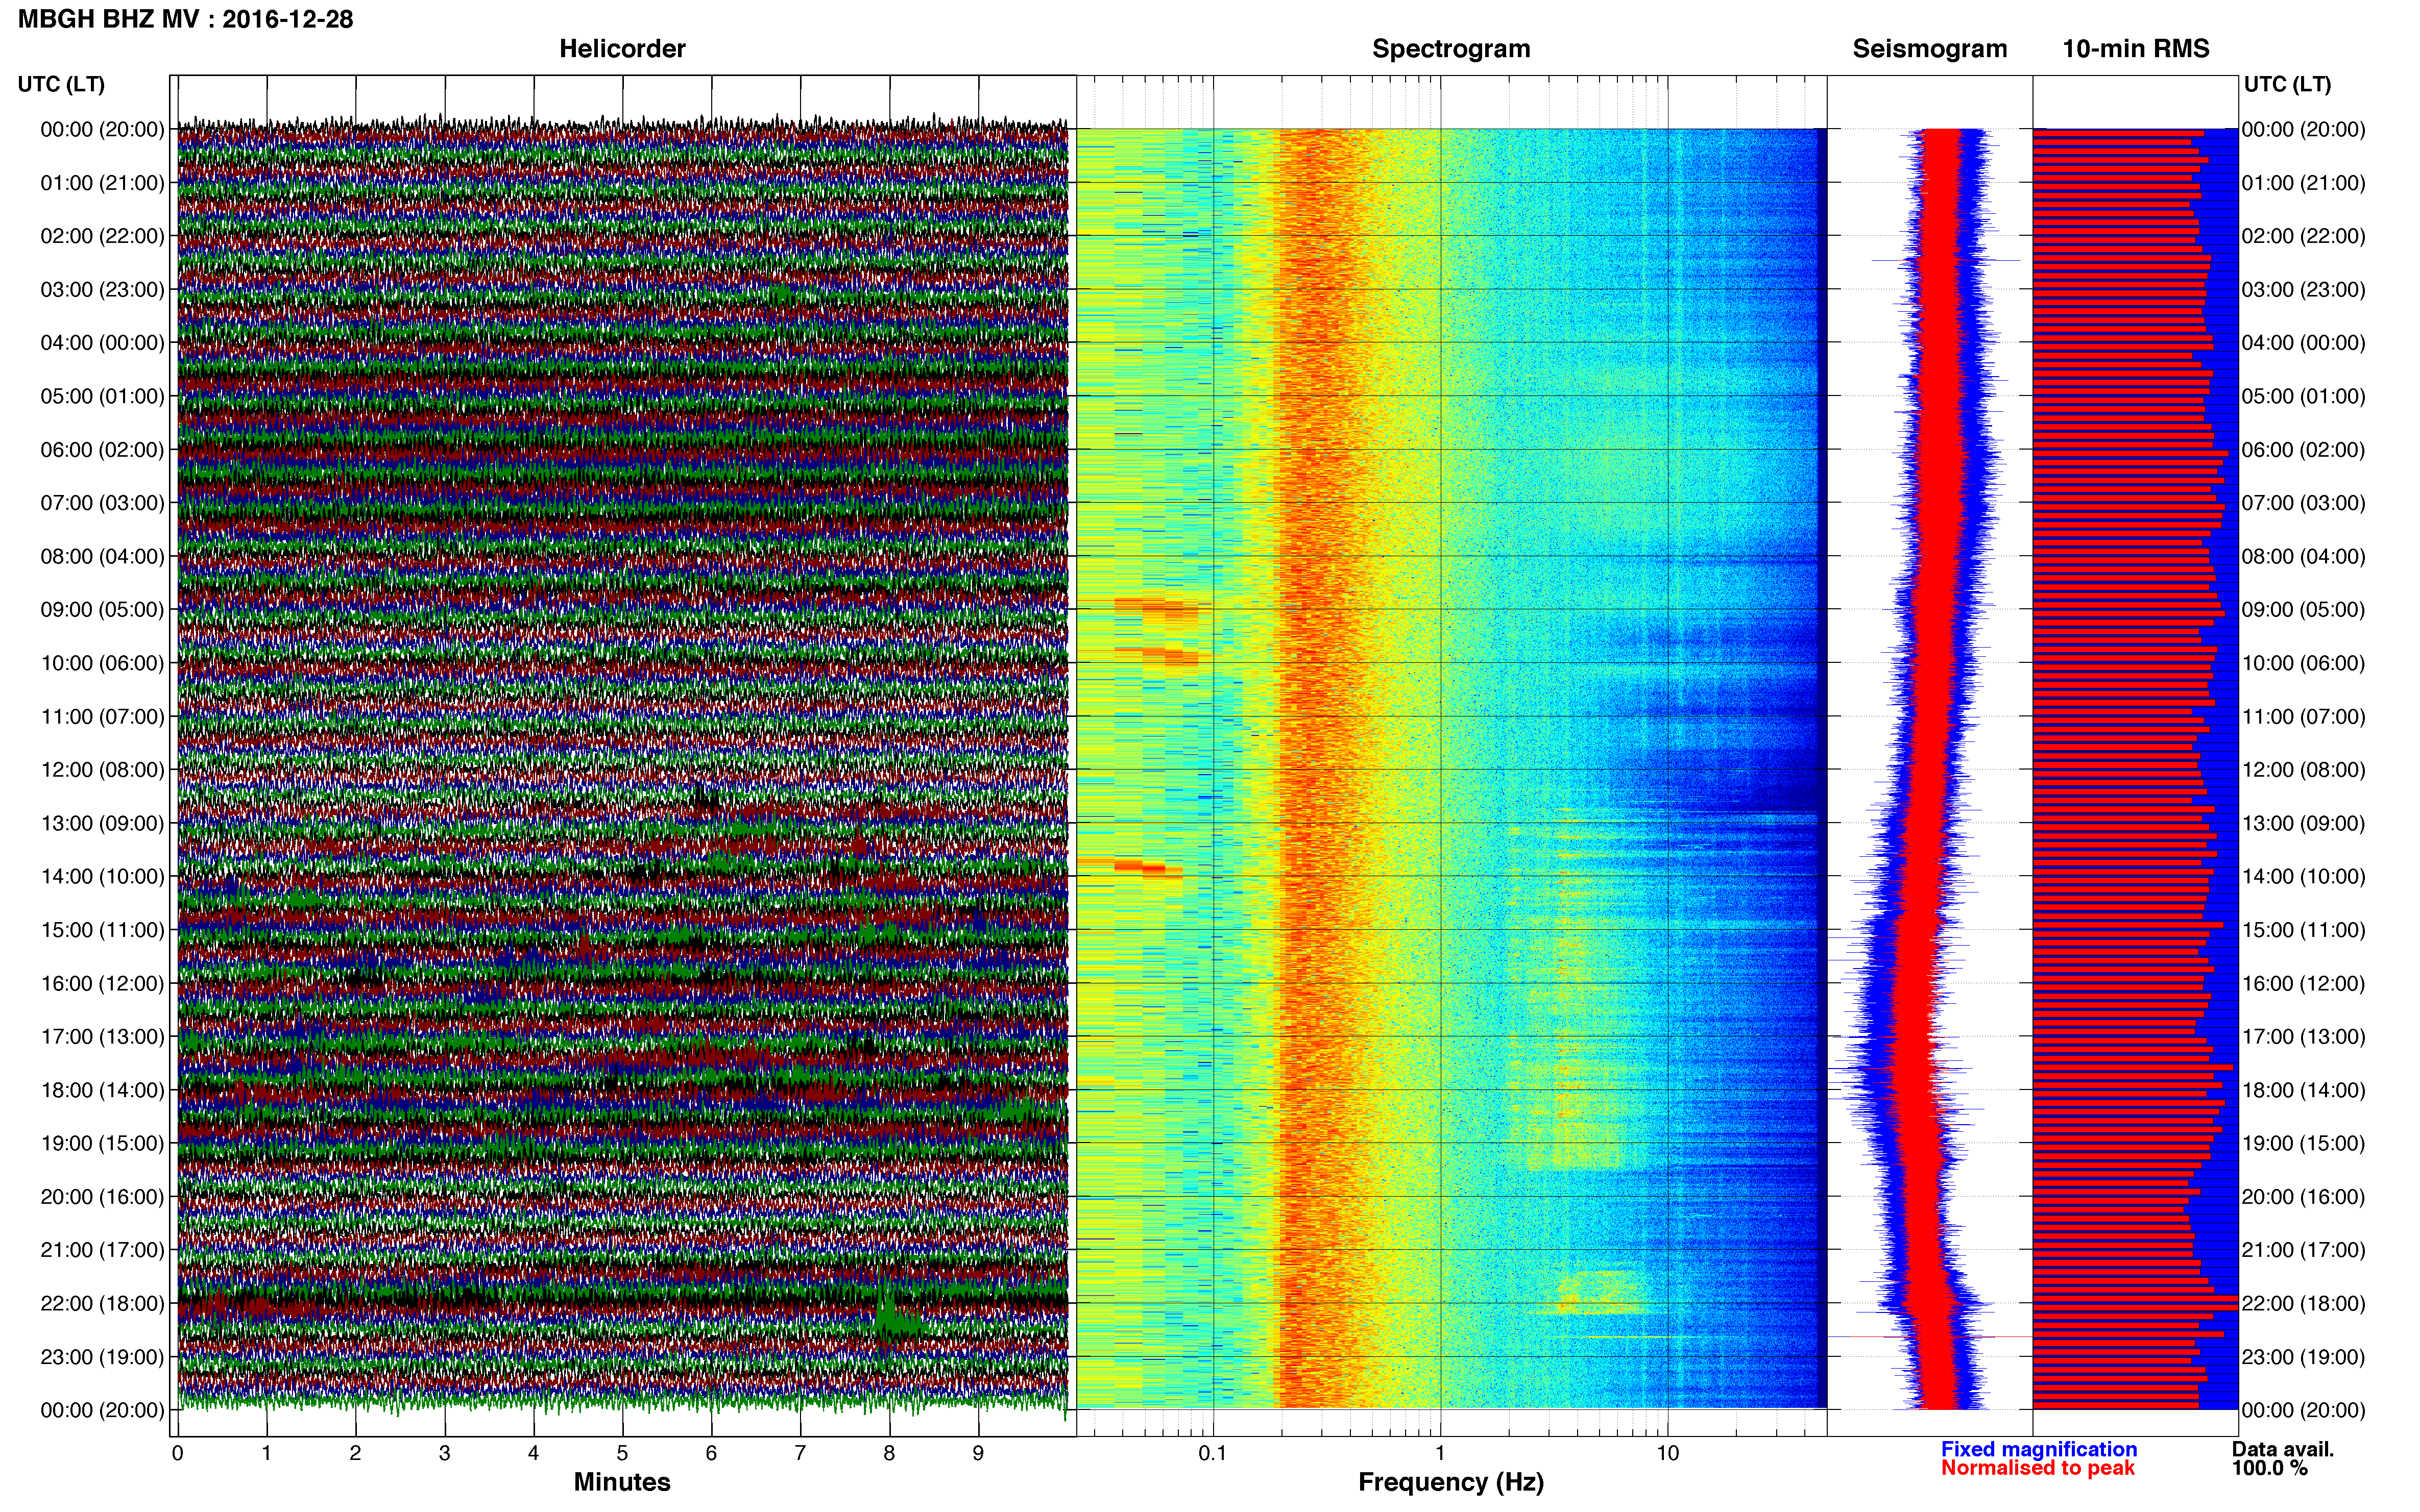Click left time label '05:00 (01:00)'
2420x1512 pixels.
(x=102, y=396)
